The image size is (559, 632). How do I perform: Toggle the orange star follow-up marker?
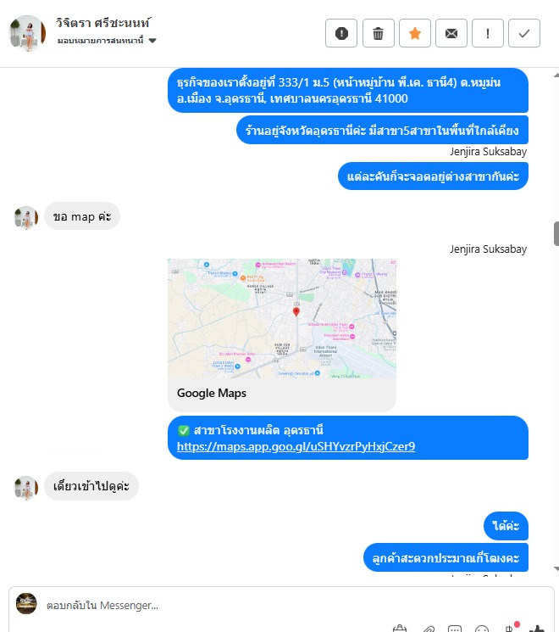tap(414, 33)
